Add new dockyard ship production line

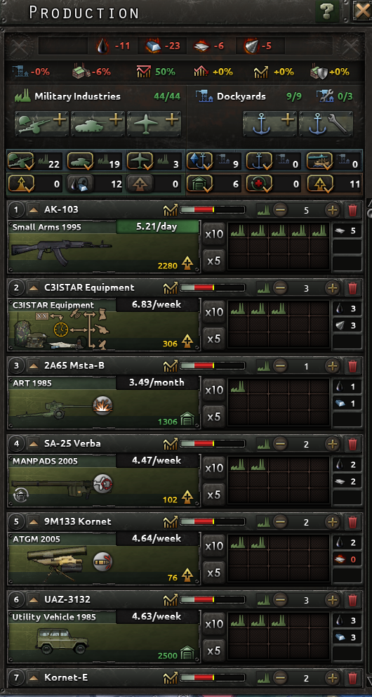point(270,123)
